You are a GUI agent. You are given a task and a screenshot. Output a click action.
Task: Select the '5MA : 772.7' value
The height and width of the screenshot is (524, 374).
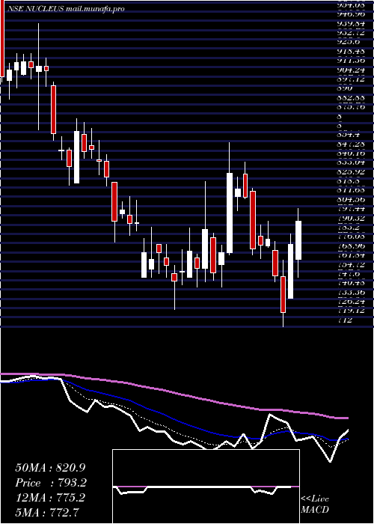click(x=47, y=512)
